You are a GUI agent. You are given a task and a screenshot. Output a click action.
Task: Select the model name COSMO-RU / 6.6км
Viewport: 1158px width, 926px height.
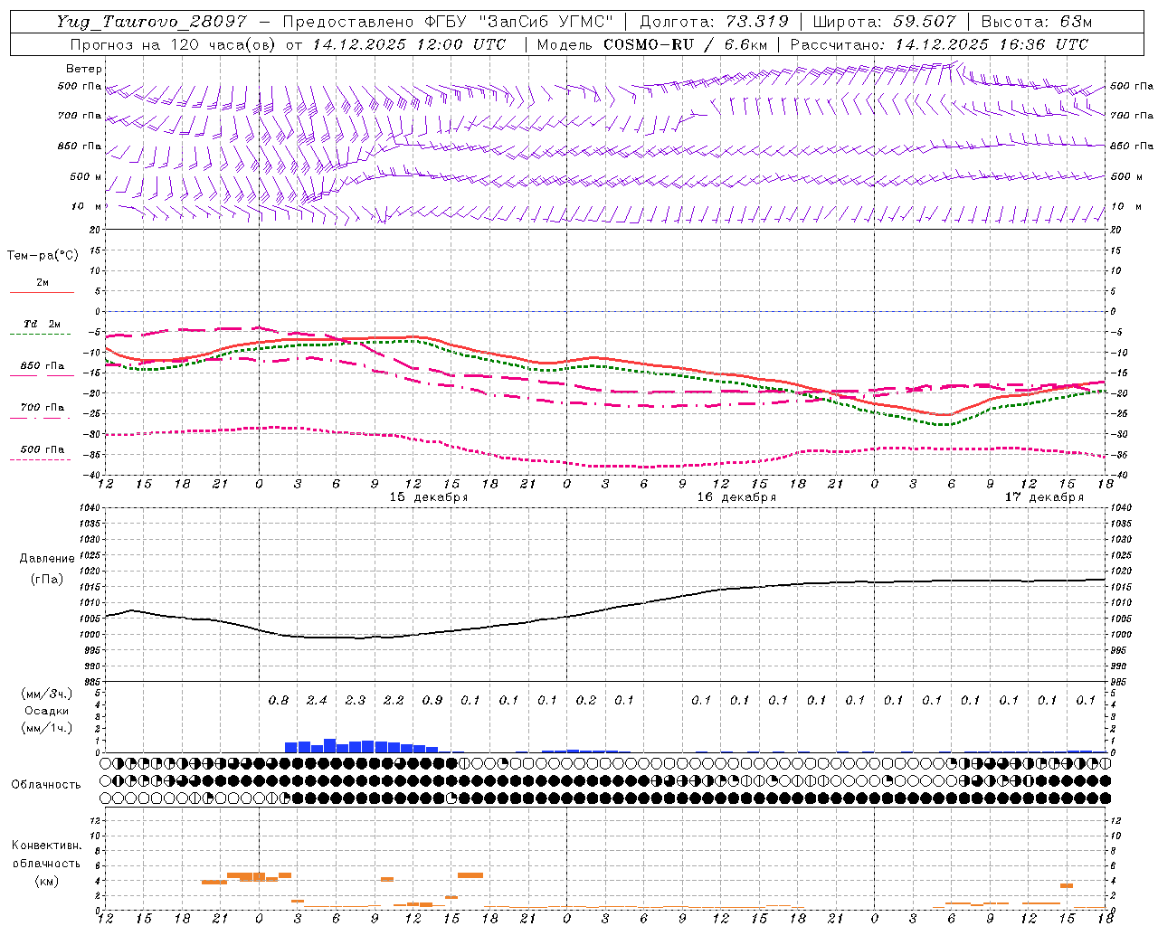click(686, 44)
